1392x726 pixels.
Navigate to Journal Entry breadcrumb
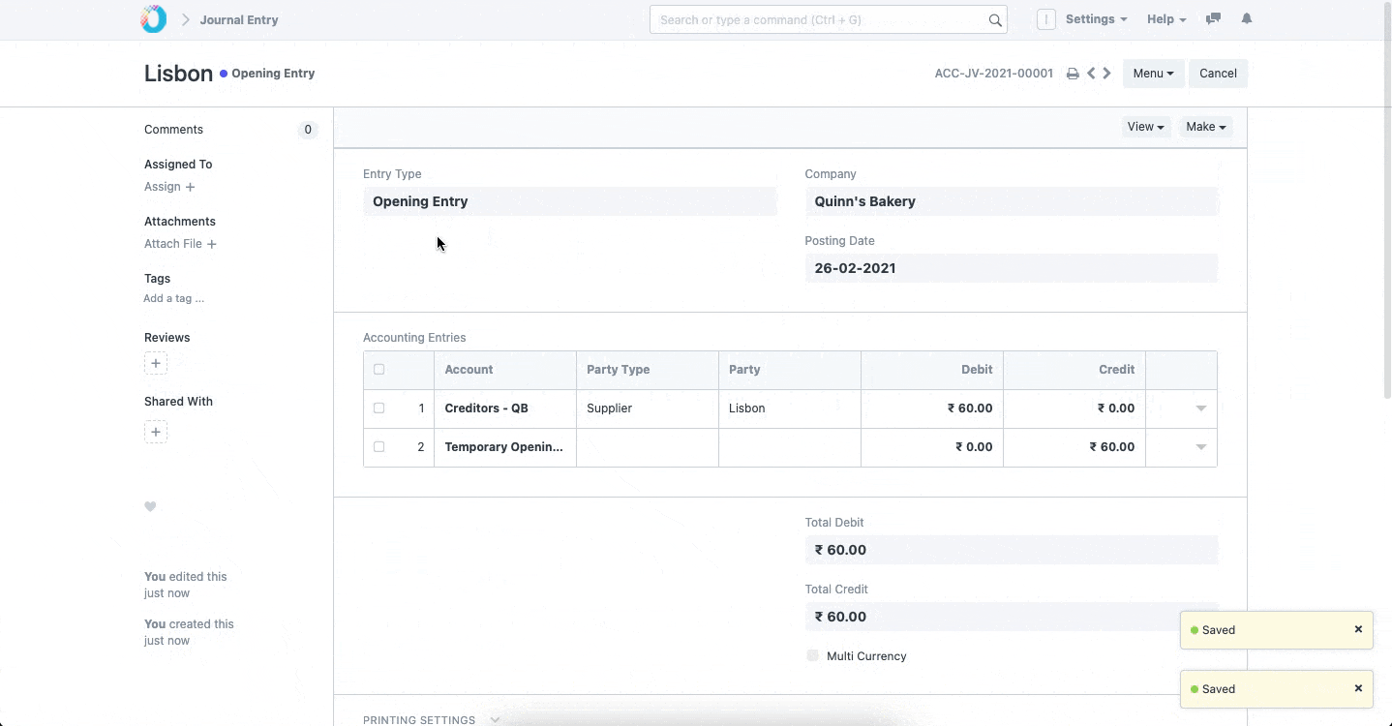coord(239,19)
